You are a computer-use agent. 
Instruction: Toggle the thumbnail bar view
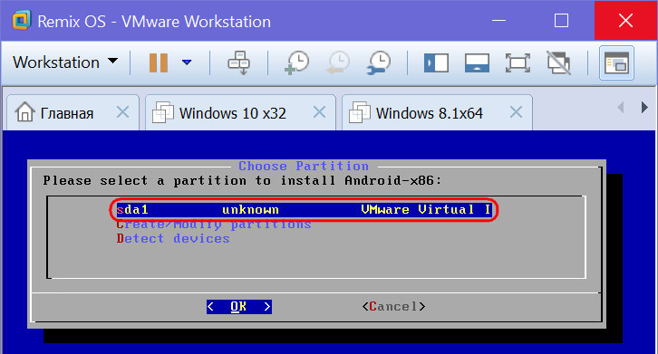(x=477, y=63)
